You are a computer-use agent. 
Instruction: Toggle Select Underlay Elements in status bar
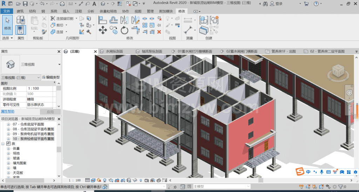click(308, 187)
